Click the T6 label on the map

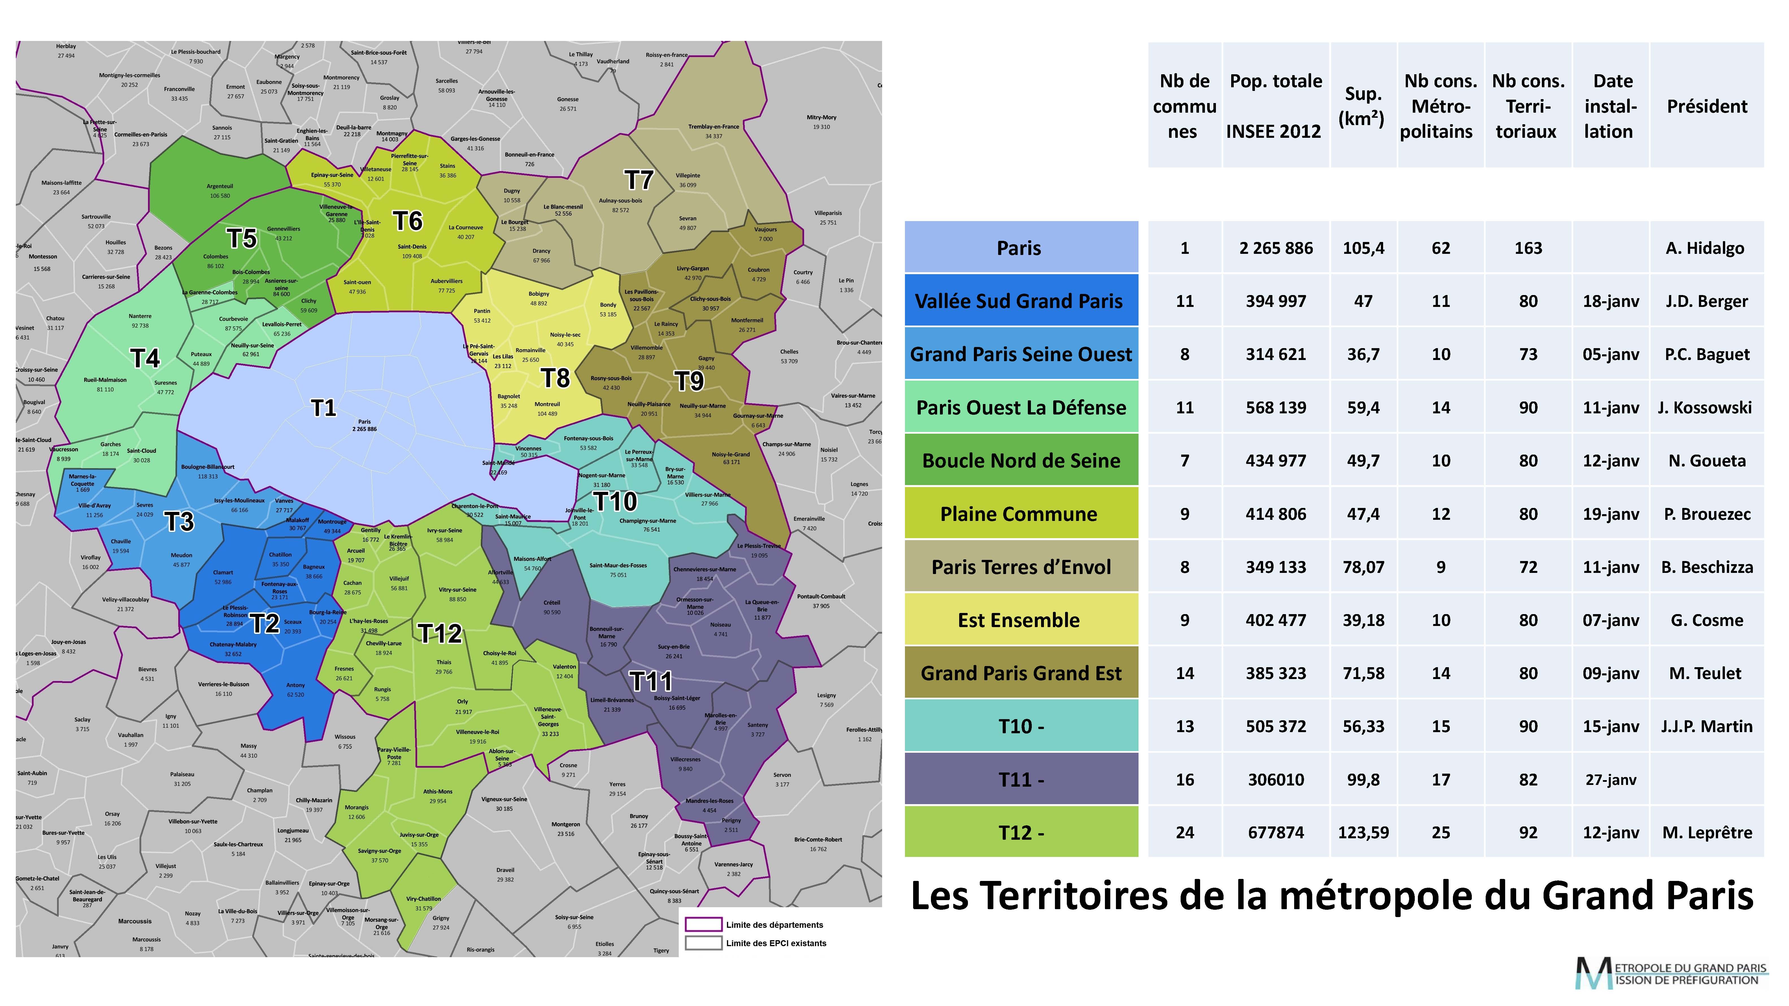click(408, 221)
